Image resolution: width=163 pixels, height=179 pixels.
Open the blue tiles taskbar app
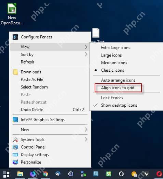96,174
